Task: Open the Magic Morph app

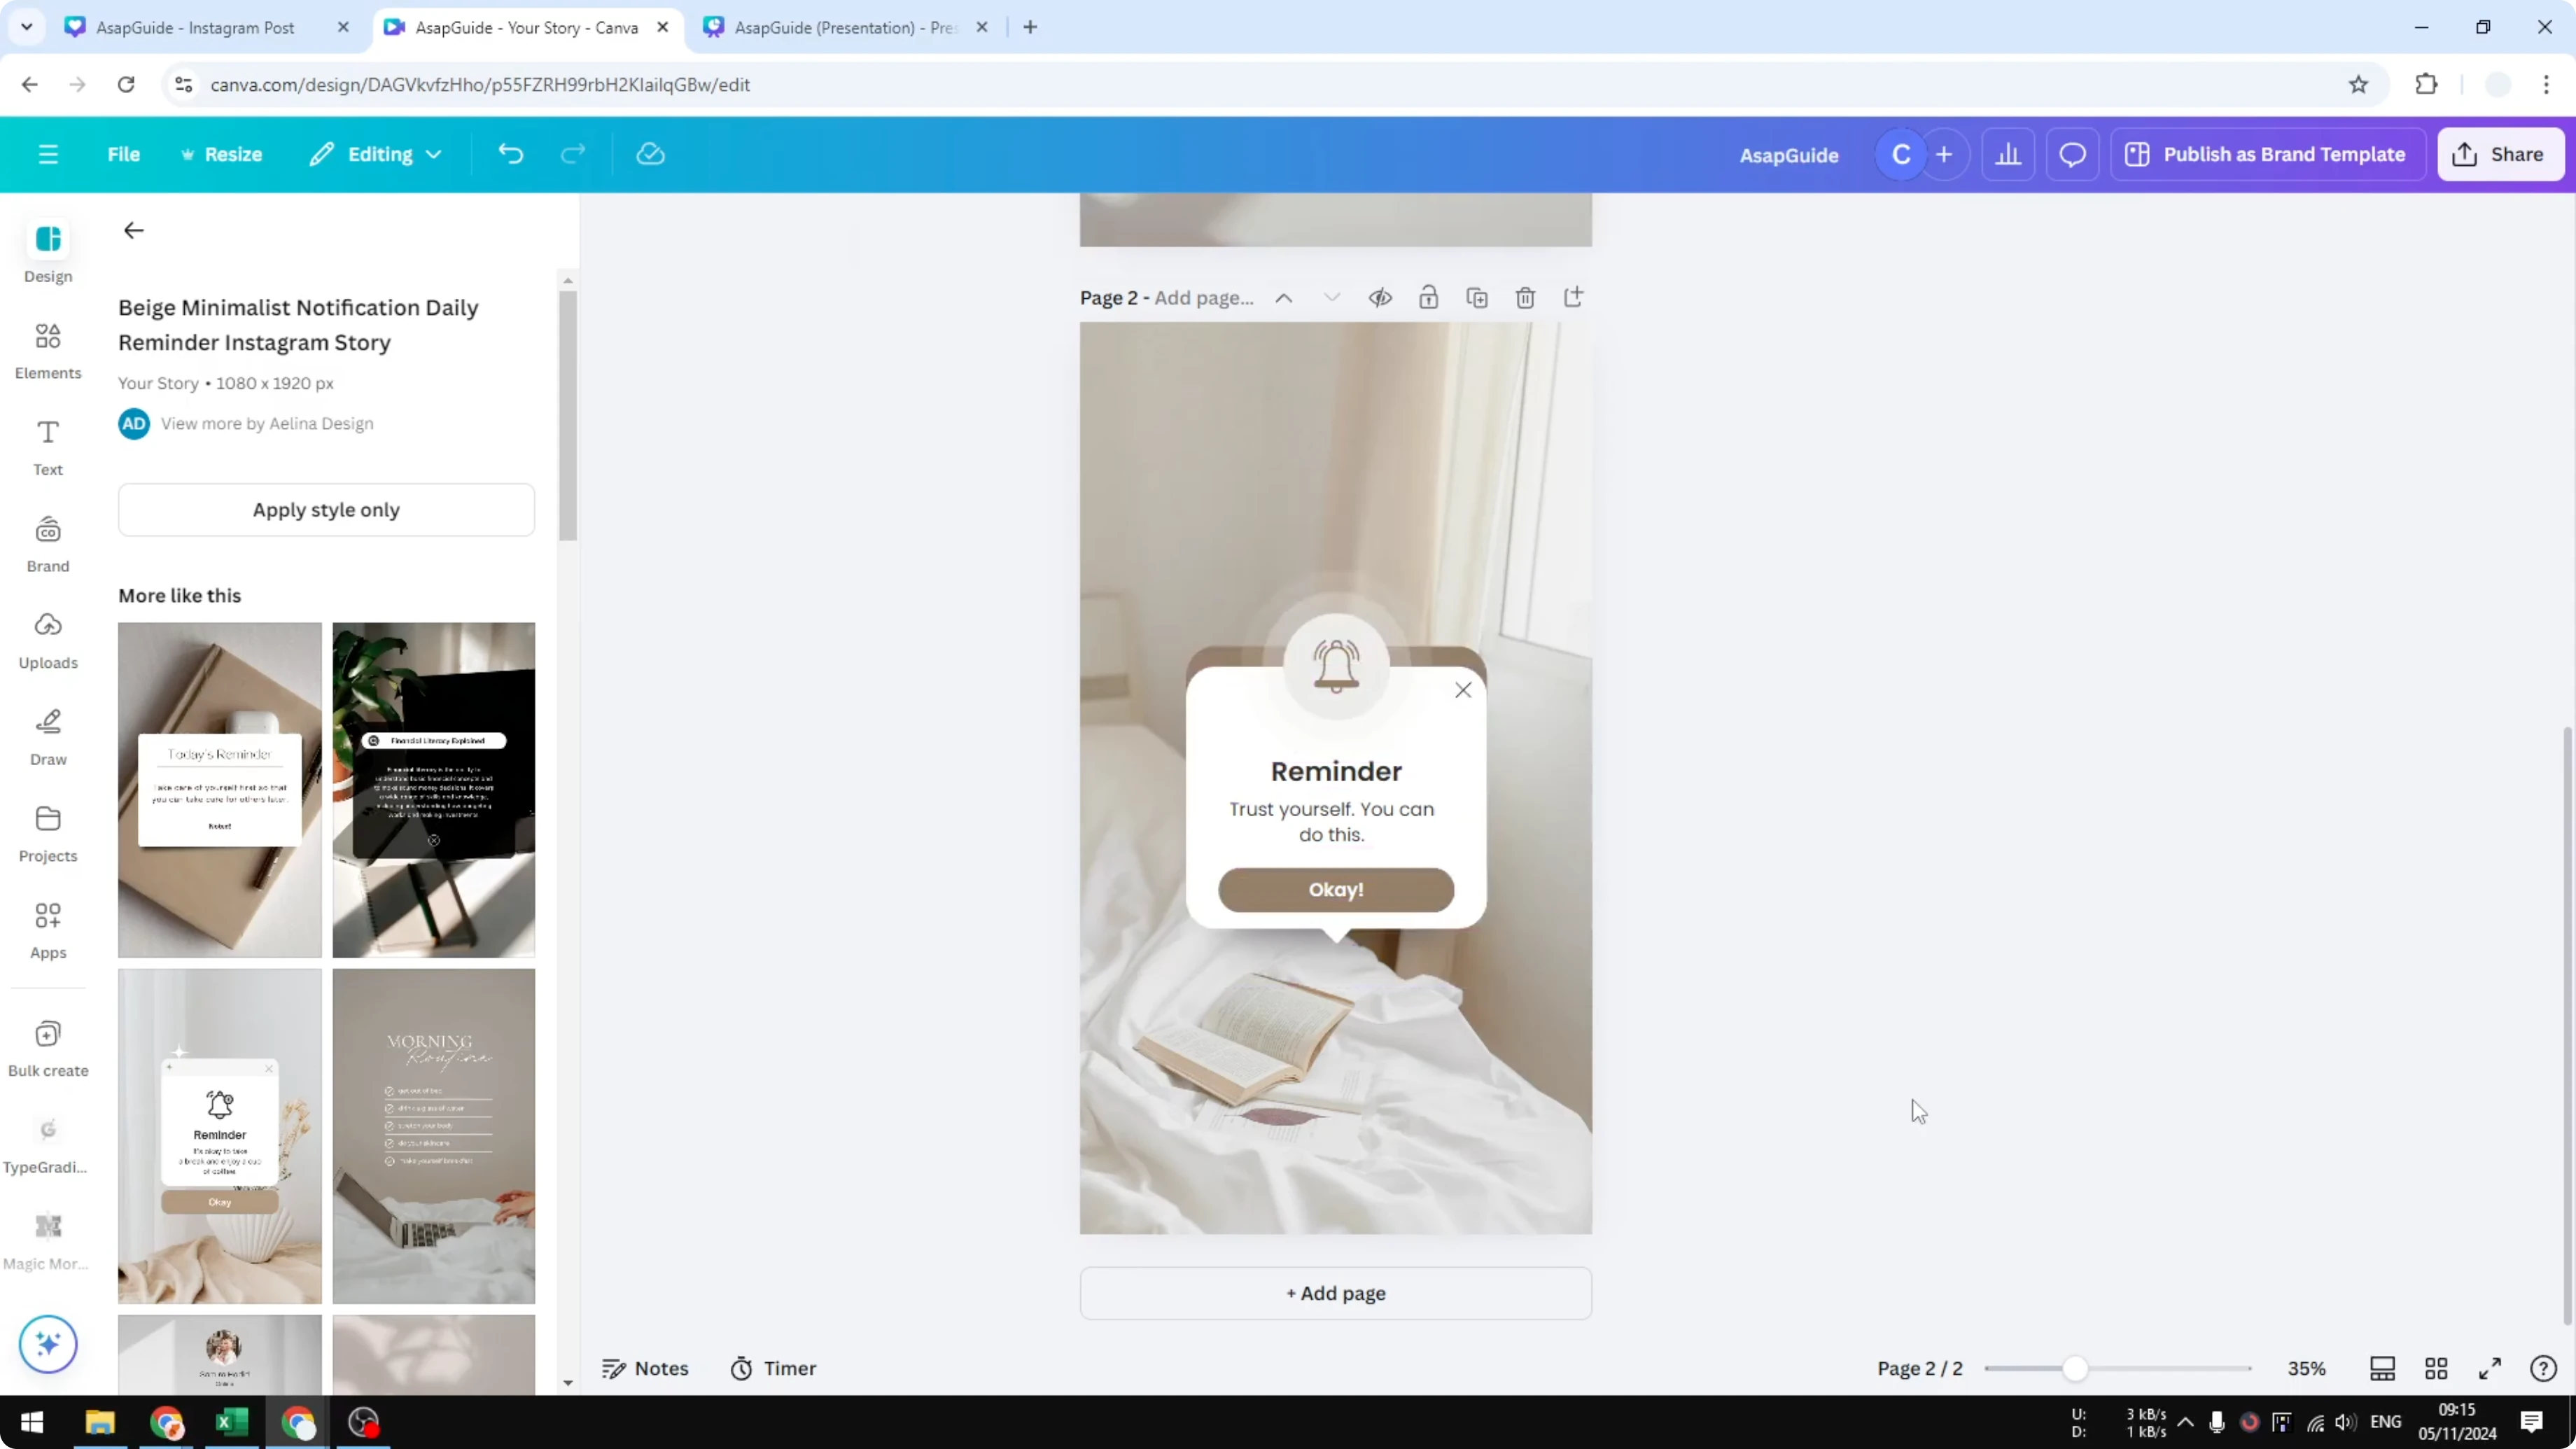Action: coord(48,1242)
